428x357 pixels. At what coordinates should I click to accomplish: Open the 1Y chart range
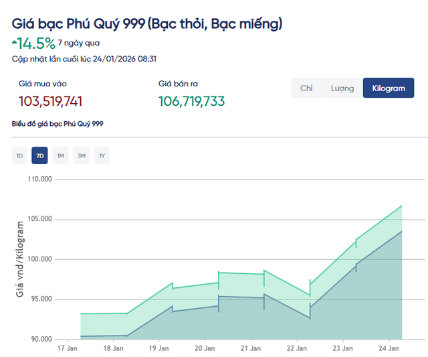pyautogui.click(x=102, y=156)
